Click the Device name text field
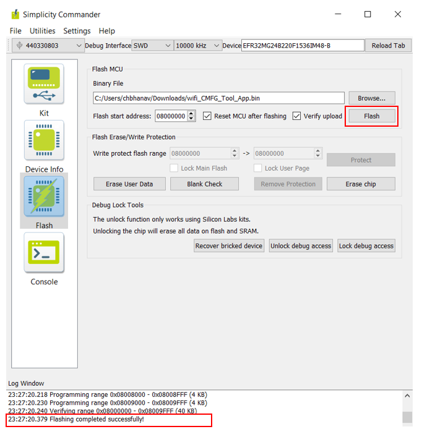The image size is (422, 437). click(303, 45)
